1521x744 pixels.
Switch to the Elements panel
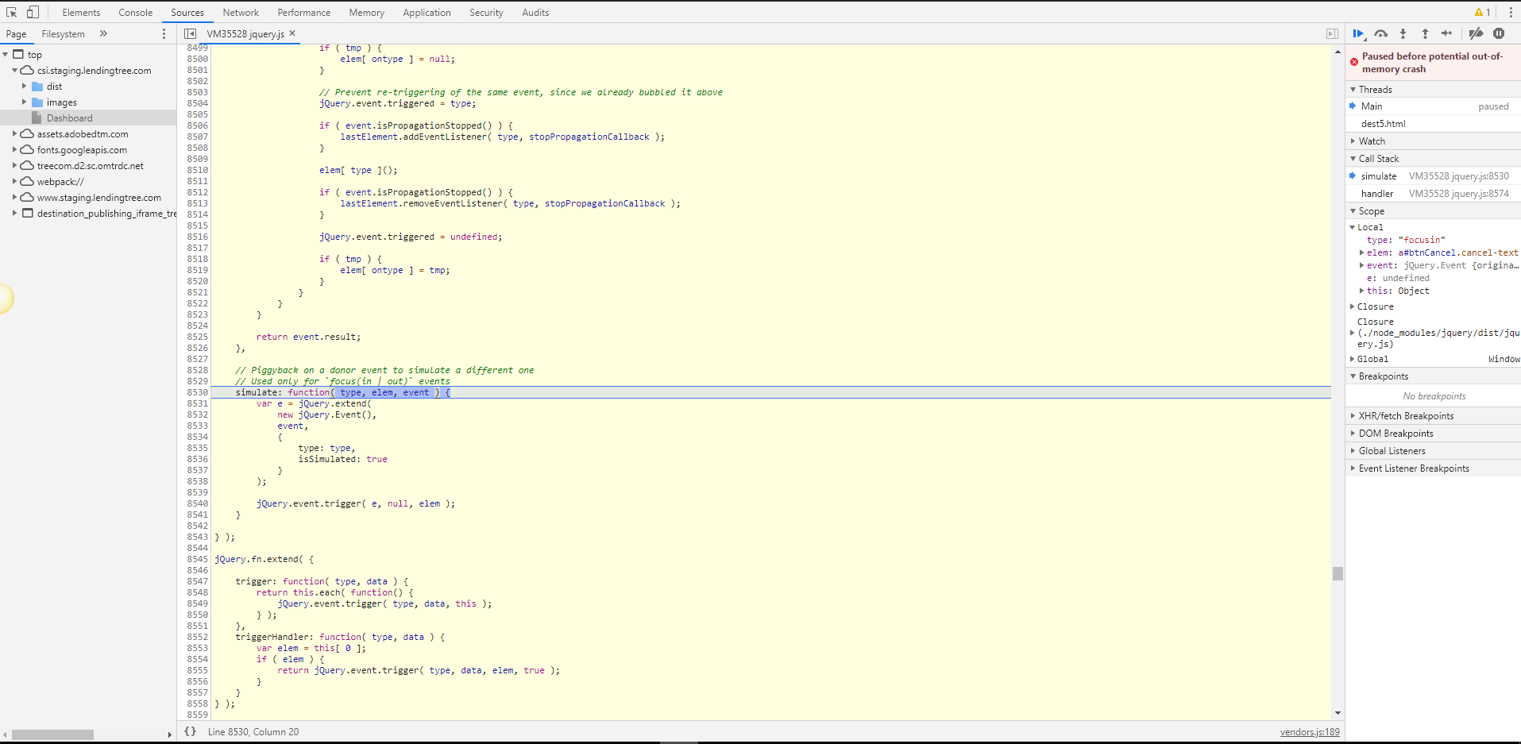(x=81, y=12)
